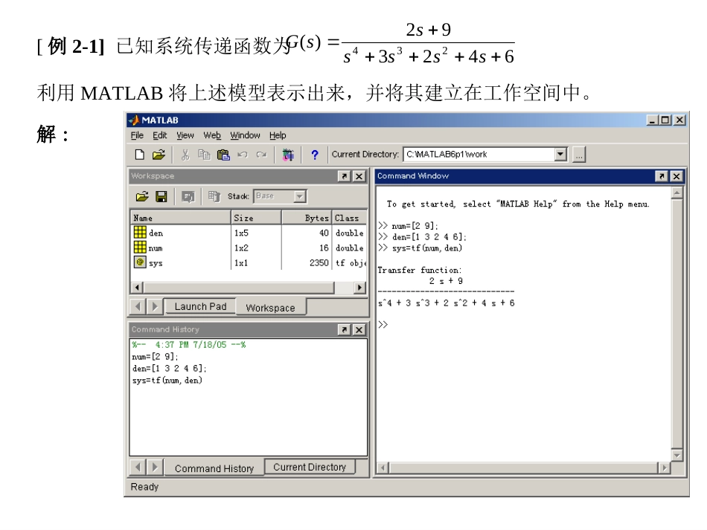707x530 pixels.
Task: Sort workspace by the Class column header
Action: pyautogui.click(x=350, y=218)
